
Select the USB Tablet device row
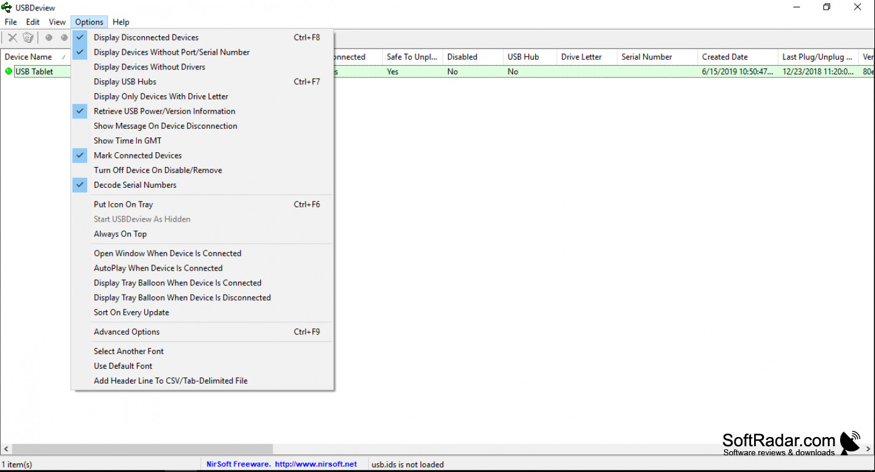pyautogui.click(x=34, y=71)
